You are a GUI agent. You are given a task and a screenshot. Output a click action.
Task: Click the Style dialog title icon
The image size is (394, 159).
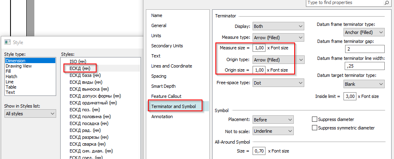click(x=7, y=42)
